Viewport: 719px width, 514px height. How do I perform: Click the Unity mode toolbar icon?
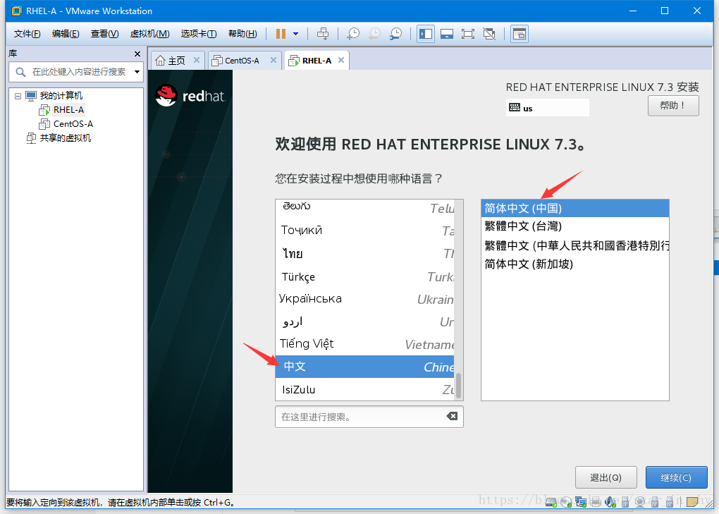tap(489, 34)
